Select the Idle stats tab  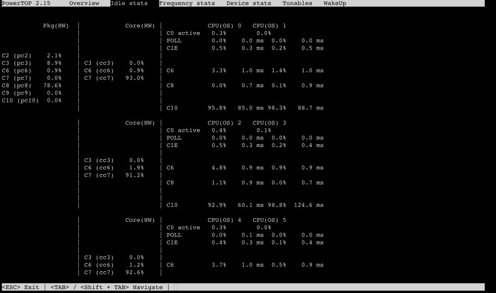click(129, 3)
